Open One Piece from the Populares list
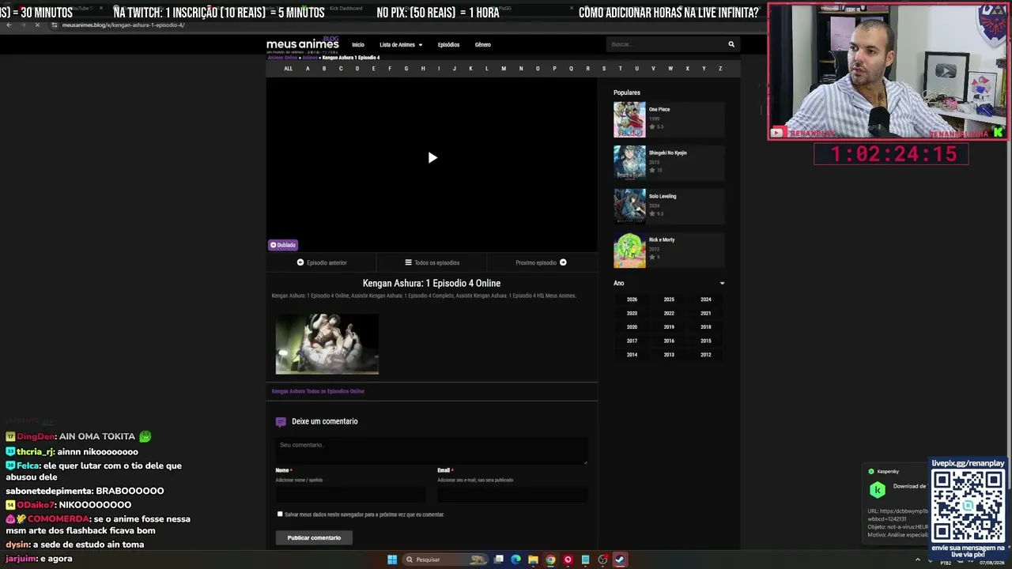Image resolution: width=1012 pixels, height=569 pixels. [659, 110]
